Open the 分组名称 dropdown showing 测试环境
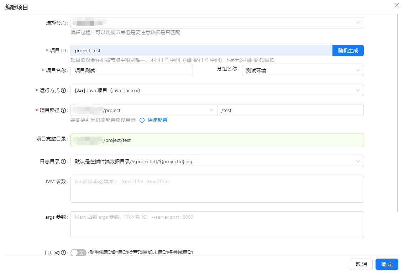Viewport: 404px width, 276px height. coord(303,70)
